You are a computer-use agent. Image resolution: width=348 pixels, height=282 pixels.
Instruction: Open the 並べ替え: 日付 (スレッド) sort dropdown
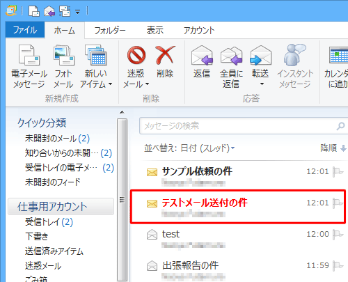pyautogui.click(x=189, y=148)
